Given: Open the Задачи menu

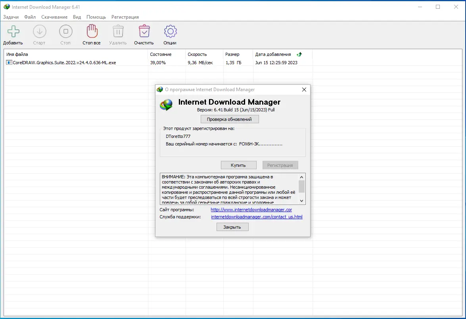Looking at the screenshot, I should coord(11,17).
